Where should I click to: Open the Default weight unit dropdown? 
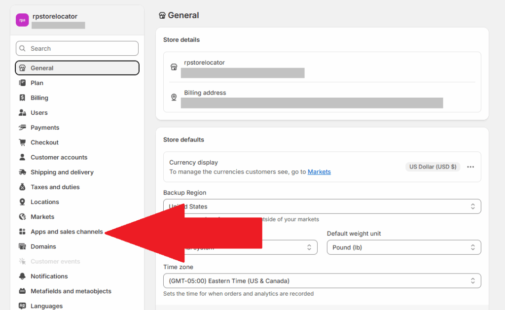point(403,247)
